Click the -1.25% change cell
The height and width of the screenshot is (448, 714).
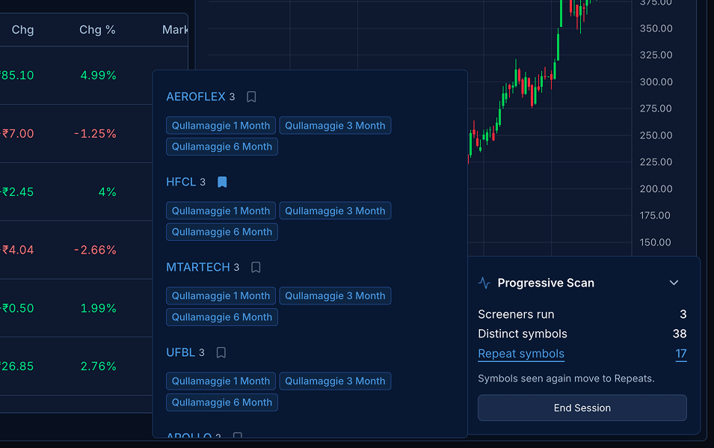95,134
